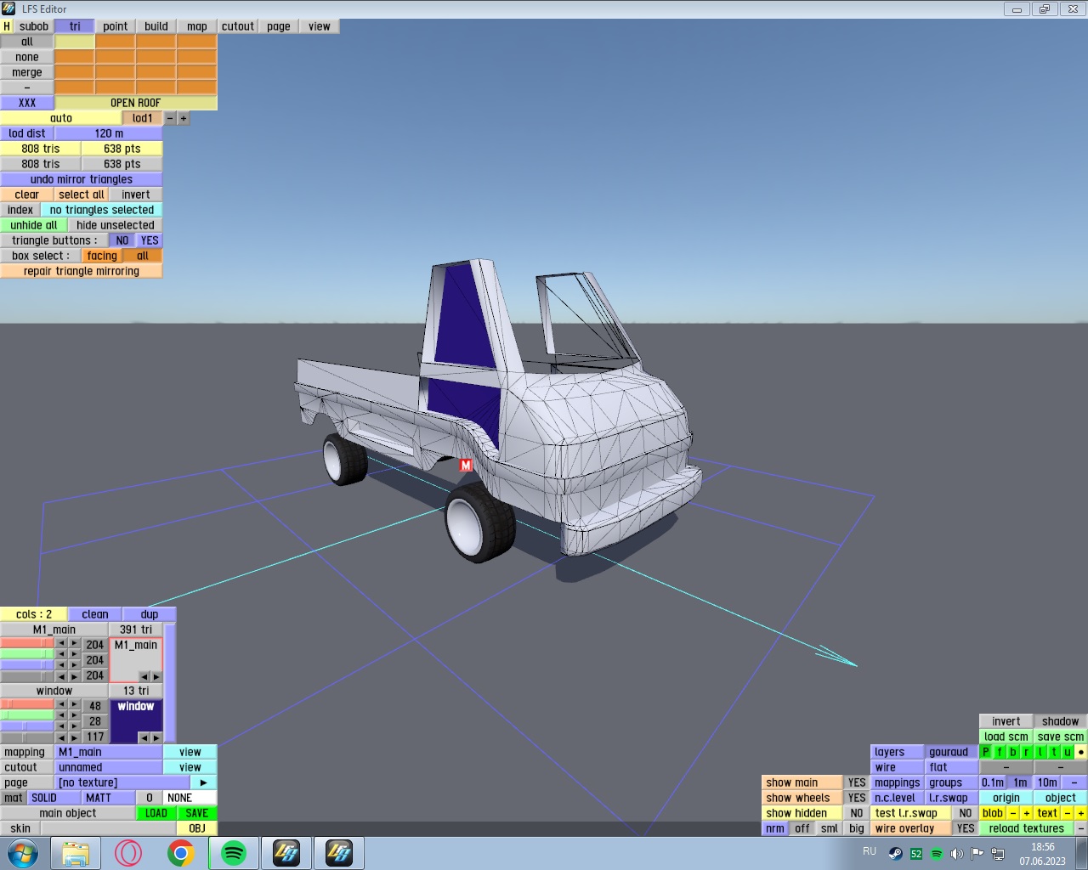The width and height of the screenshot is (1088, 870).
Task: Decrease the blob size with minus
Action: (1013, 813)
